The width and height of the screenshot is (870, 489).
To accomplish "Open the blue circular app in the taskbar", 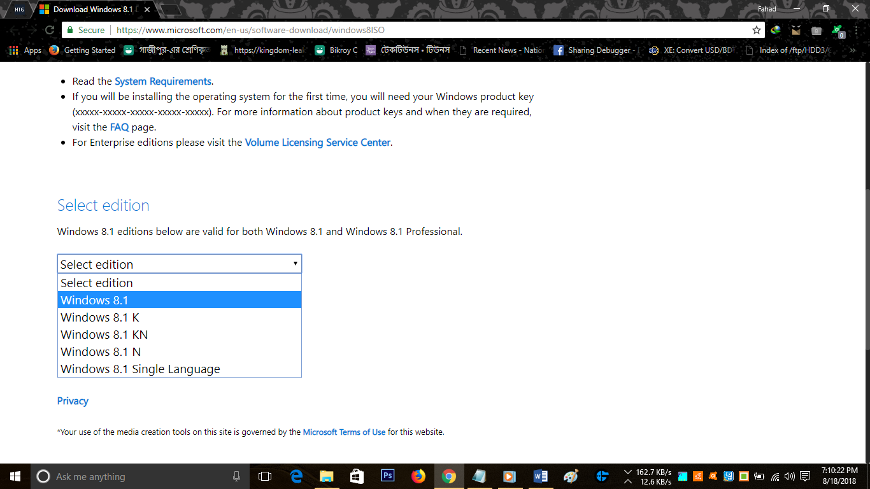I will [x=602, y=476].
